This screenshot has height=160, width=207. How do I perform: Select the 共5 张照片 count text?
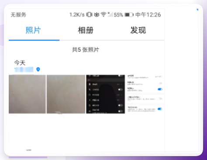[x=86, y=50]
